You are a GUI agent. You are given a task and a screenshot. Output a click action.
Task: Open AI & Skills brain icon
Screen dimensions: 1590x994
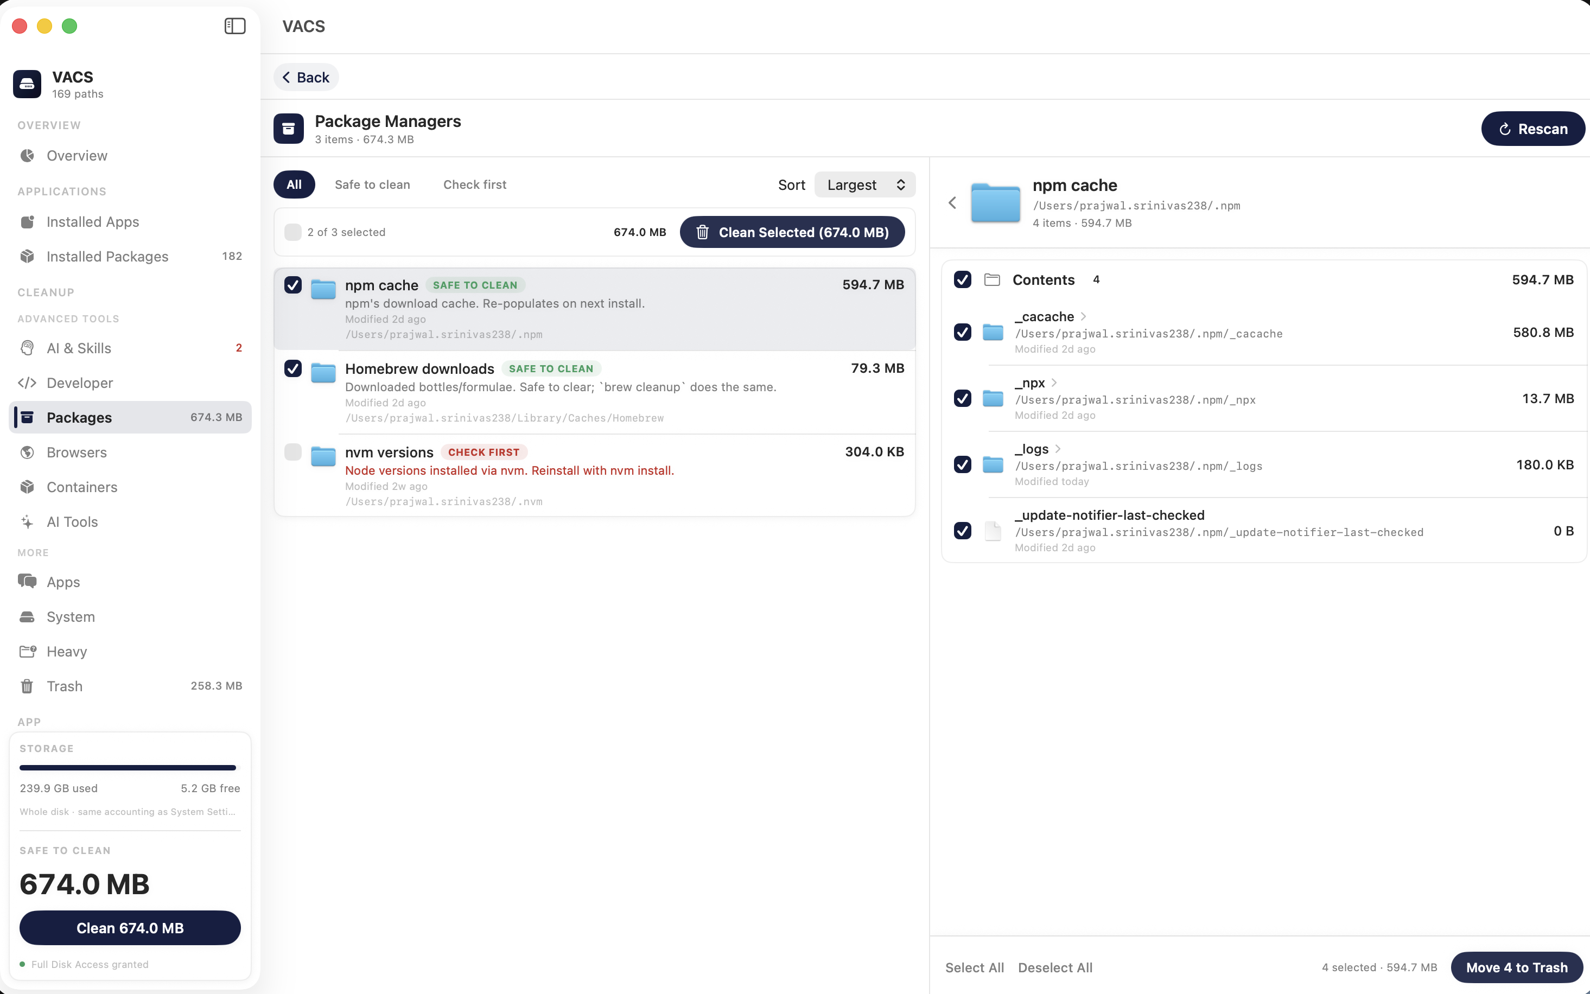point(27,348)
